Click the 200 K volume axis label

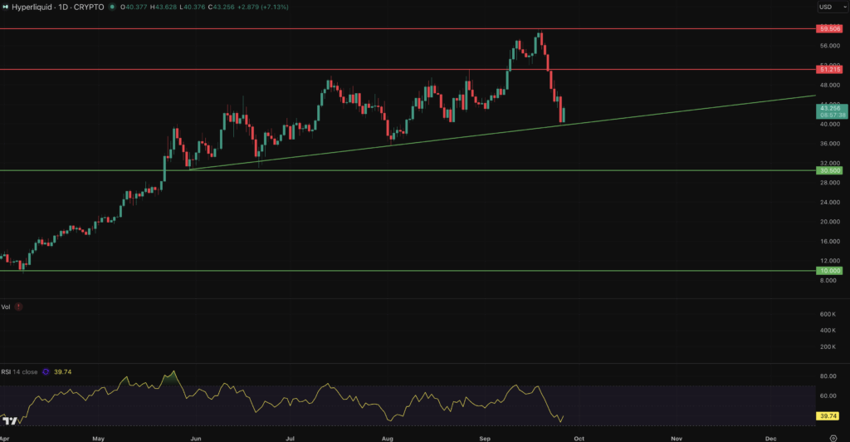[x=828, y=346]
